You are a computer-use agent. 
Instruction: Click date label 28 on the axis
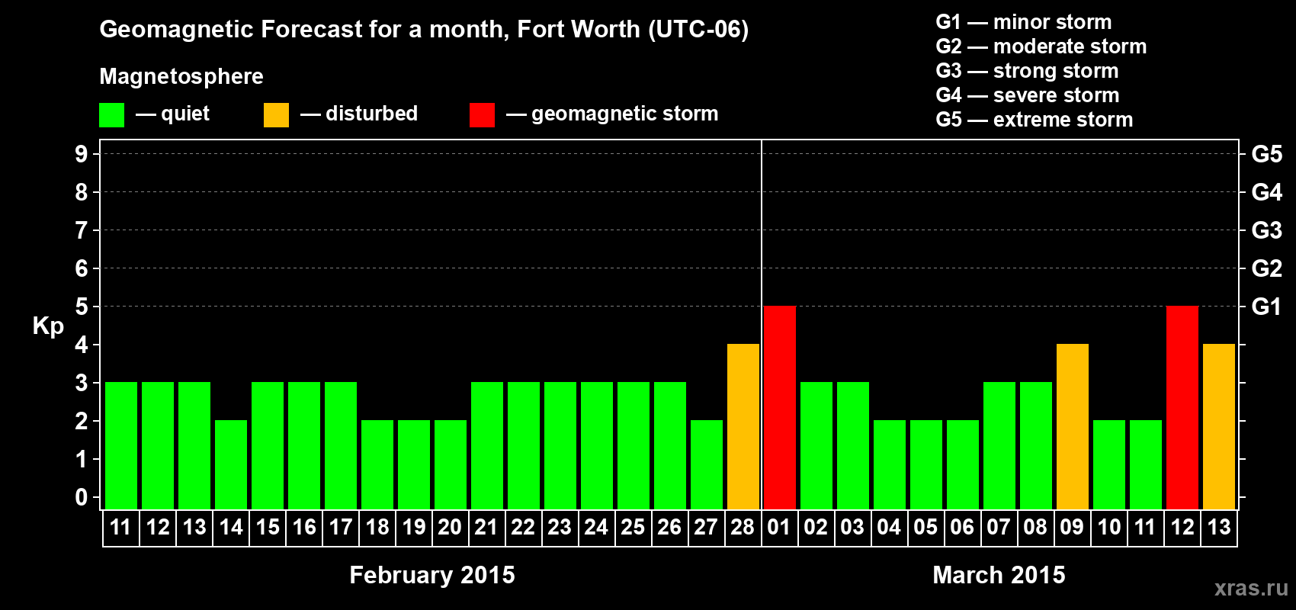tap(743, 527)
